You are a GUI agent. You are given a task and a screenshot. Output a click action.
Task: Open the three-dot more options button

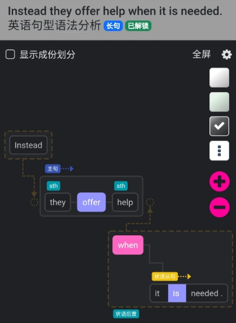tap(219, 150)
